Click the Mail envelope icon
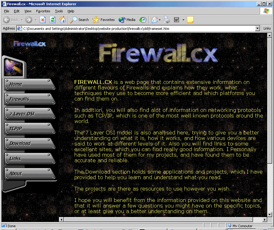This screenshot has width=274, height=230. click(x=155, y=20)
